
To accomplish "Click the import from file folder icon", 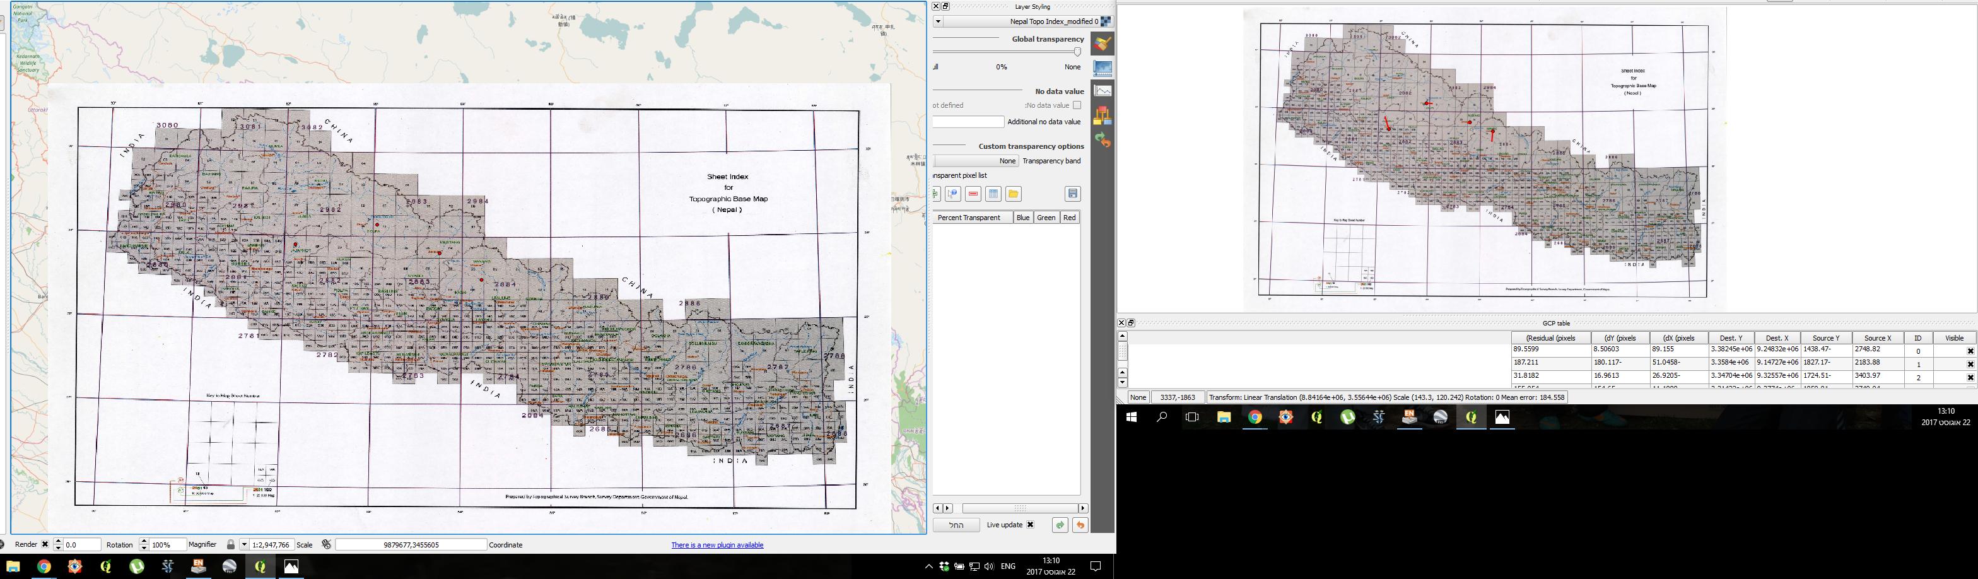I will pos(1013,194).
